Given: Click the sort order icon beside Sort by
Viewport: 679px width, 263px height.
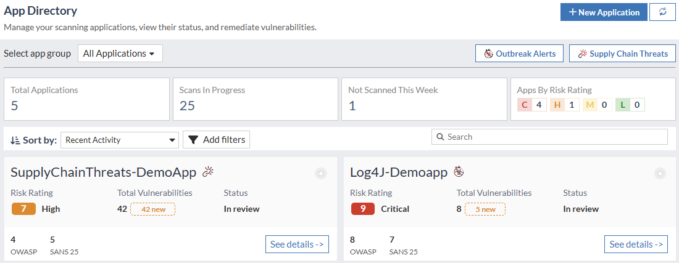Looking at the screenshot, I should pos(15,140).
